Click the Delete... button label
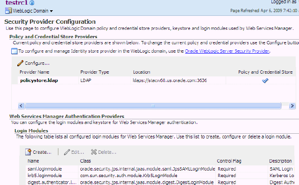The height and width of the screenshot is (185, 299). [x=107, y=152]
